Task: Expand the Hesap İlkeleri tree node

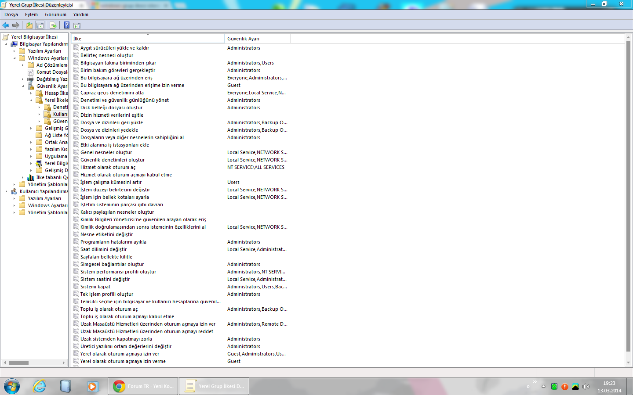Action: click(31, 93)
